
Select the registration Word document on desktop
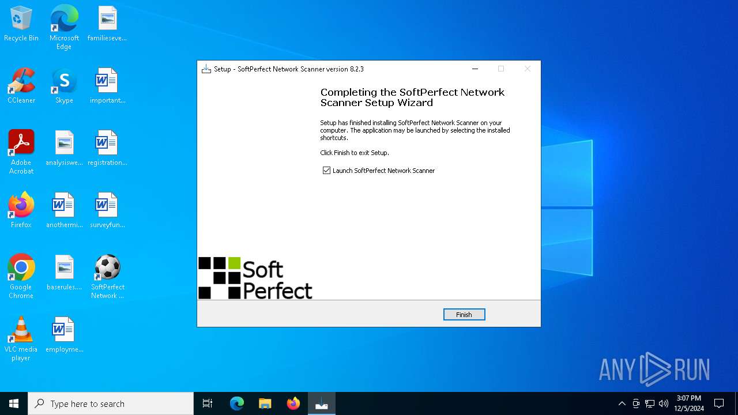pos(107,149)
